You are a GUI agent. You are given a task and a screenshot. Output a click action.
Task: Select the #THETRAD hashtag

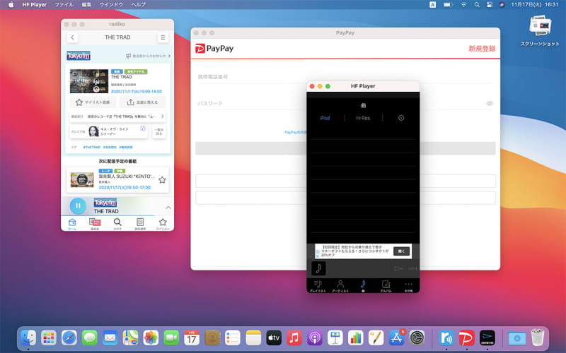coord(92,148)
